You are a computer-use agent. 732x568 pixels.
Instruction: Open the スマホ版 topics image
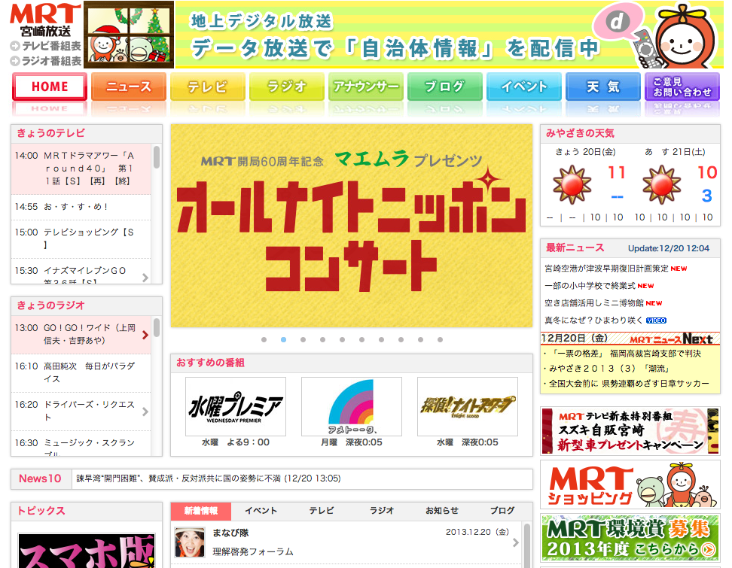tap(87, 551)
